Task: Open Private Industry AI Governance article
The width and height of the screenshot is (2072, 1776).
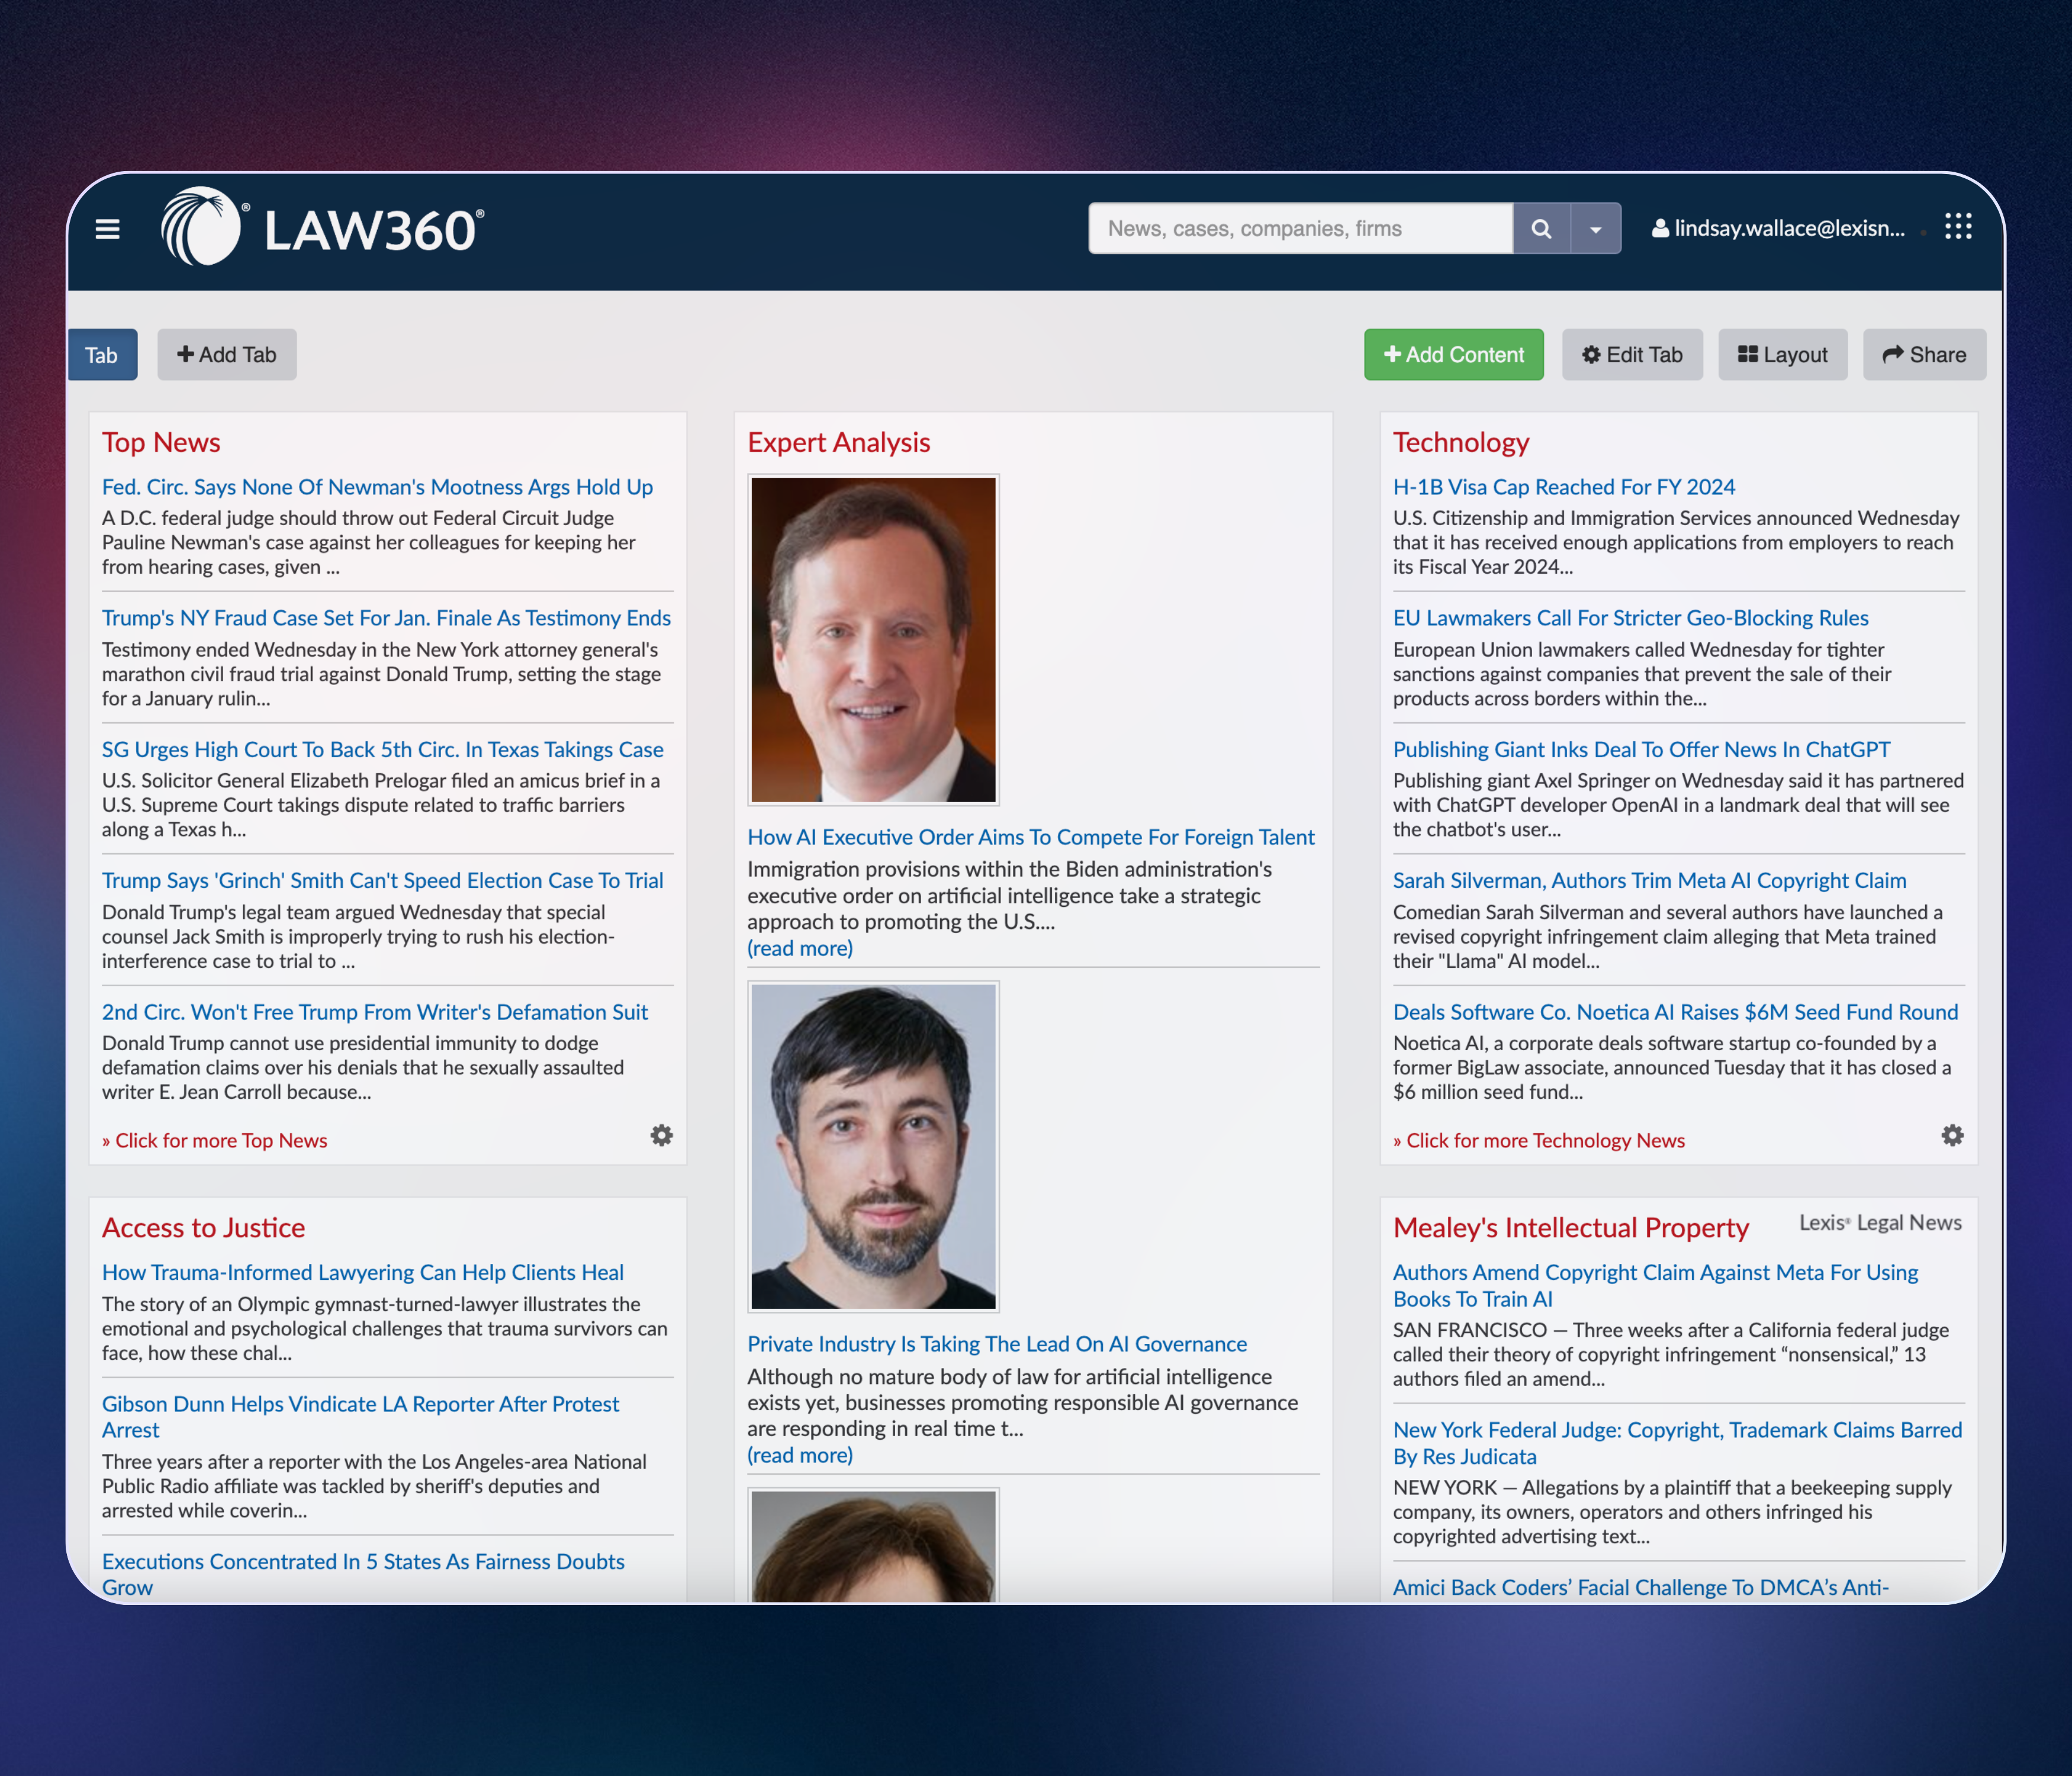Action: coord(997,1344)
